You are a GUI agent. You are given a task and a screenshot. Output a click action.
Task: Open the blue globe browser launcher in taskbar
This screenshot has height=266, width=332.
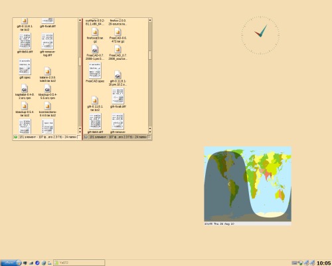tap(37, 263)
